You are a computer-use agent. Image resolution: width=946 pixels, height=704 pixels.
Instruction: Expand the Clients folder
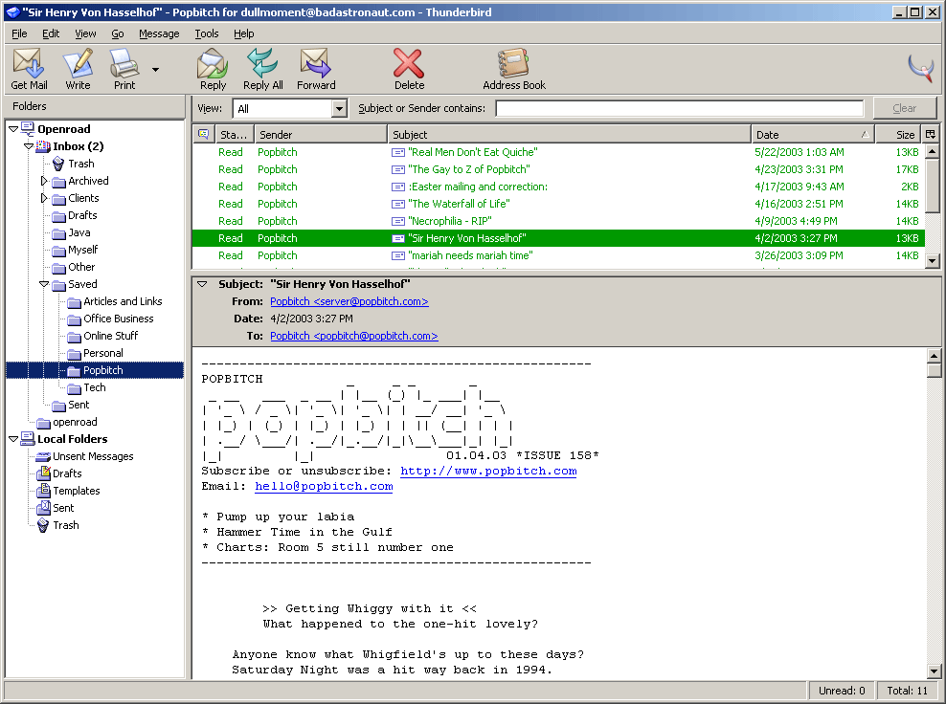[43, 198]
